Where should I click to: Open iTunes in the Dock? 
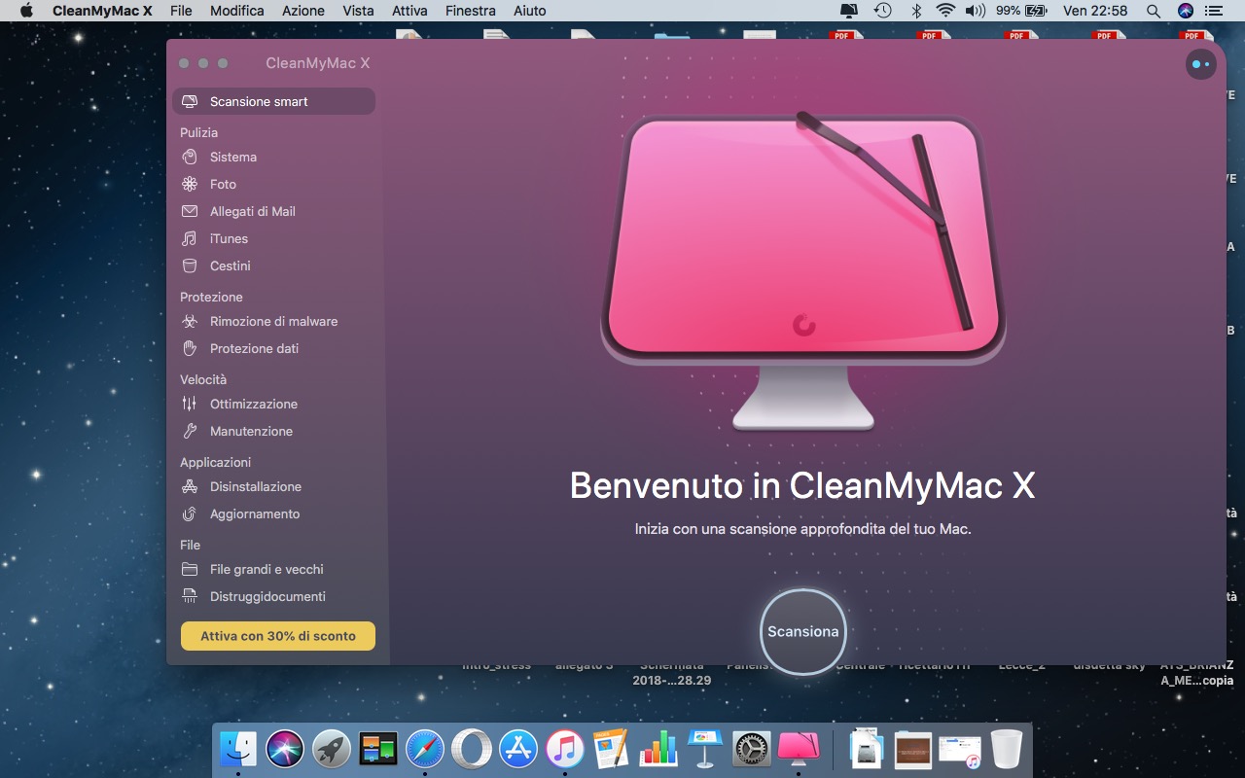point(565,749)
